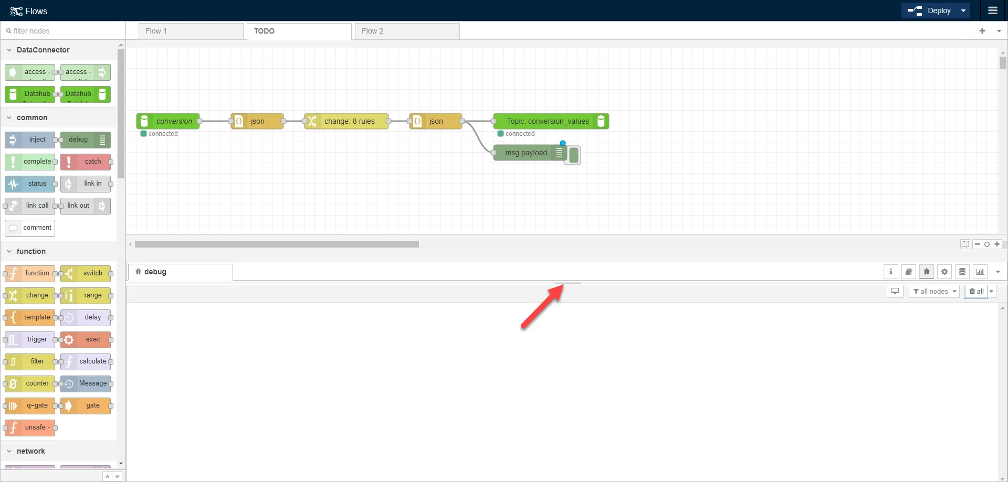Open the dashboard chart sidebar icon

click(x=980, y=272)
